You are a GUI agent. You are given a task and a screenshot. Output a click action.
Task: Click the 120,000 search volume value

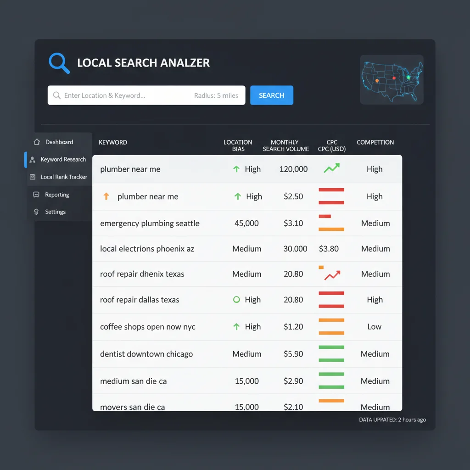(293, 169)
